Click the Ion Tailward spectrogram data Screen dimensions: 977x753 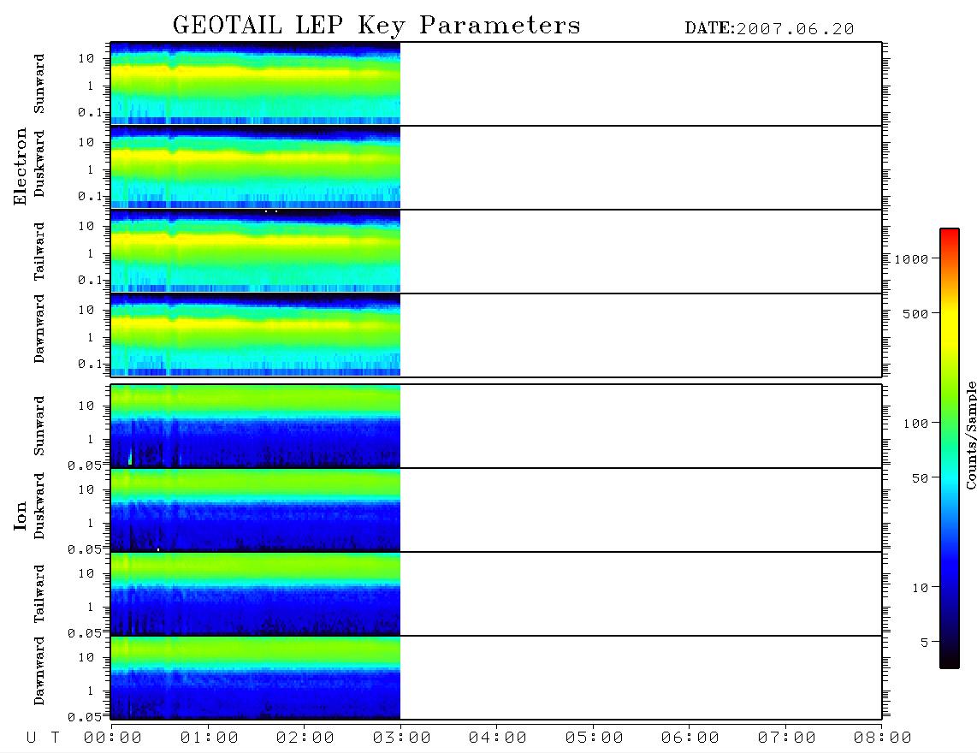pos(256,594)
